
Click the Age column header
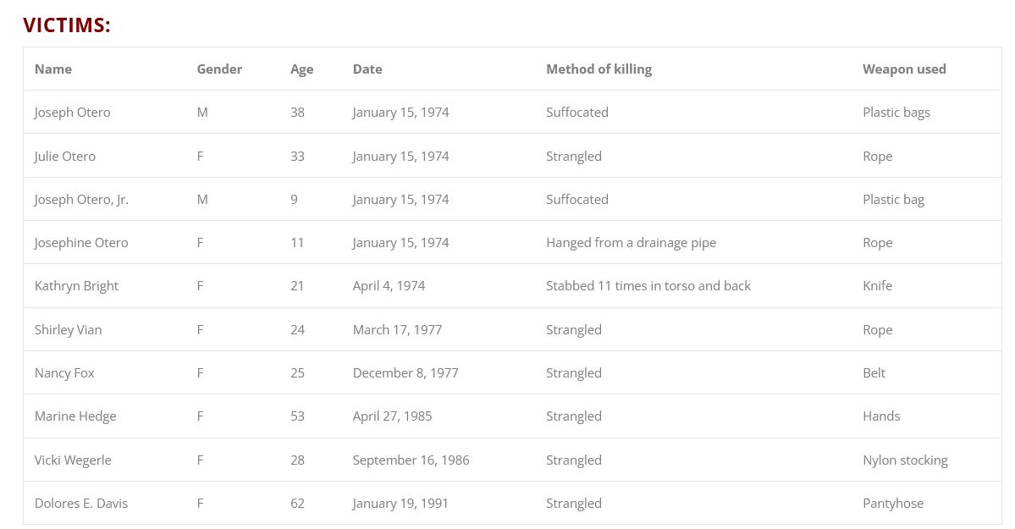tap(301, 69)
